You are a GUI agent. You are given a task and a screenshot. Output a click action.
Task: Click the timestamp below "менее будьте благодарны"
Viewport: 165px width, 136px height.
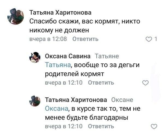tap(63, 126)
